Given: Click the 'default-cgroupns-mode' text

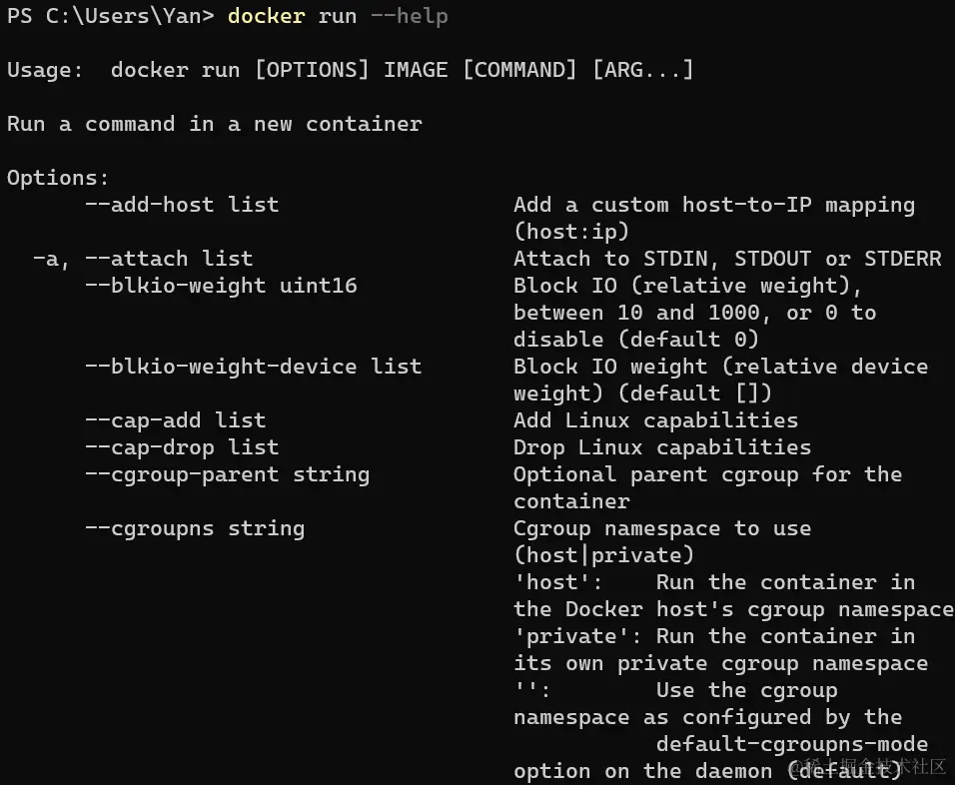Looking at the screenshot, I should (792, 744).
